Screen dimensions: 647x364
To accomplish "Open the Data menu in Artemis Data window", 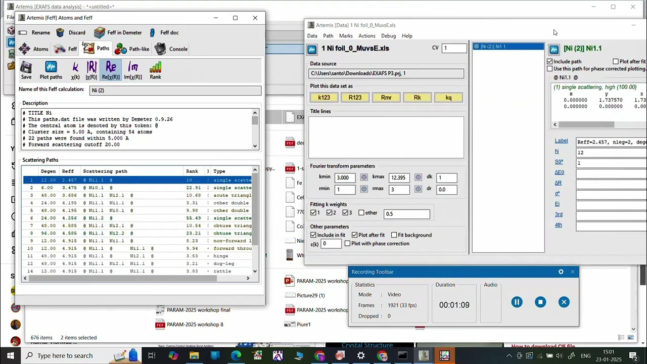I will (x=312, y=36).
